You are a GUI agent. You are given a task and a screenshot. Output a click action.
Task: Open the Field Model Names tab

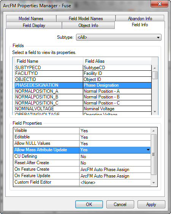pos(86,18)
